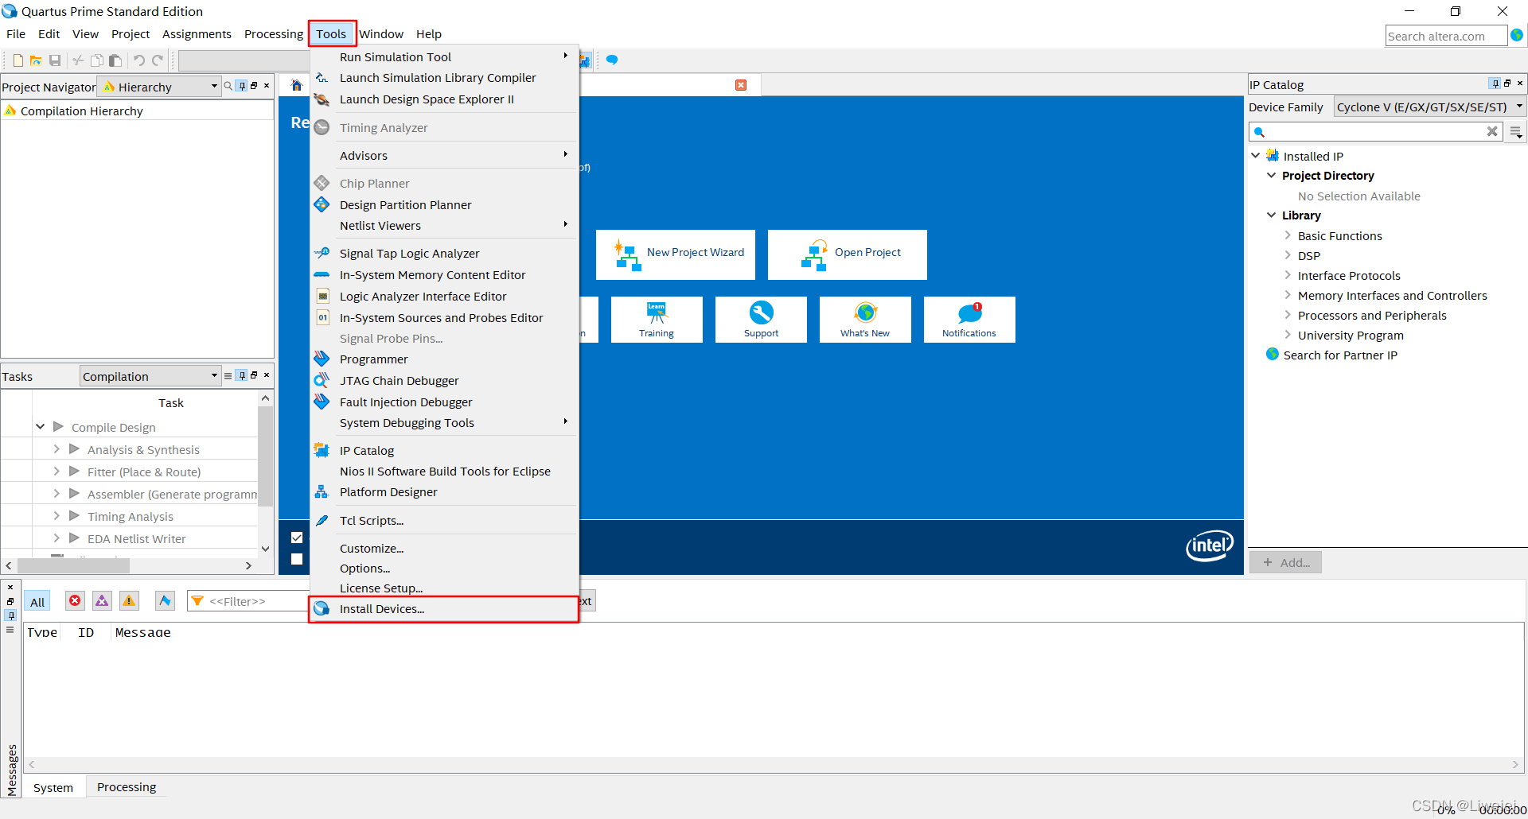This screenshot has height=819, width=1528.
Task: Open the Processing menu
Action: click(x=274, y=34)
